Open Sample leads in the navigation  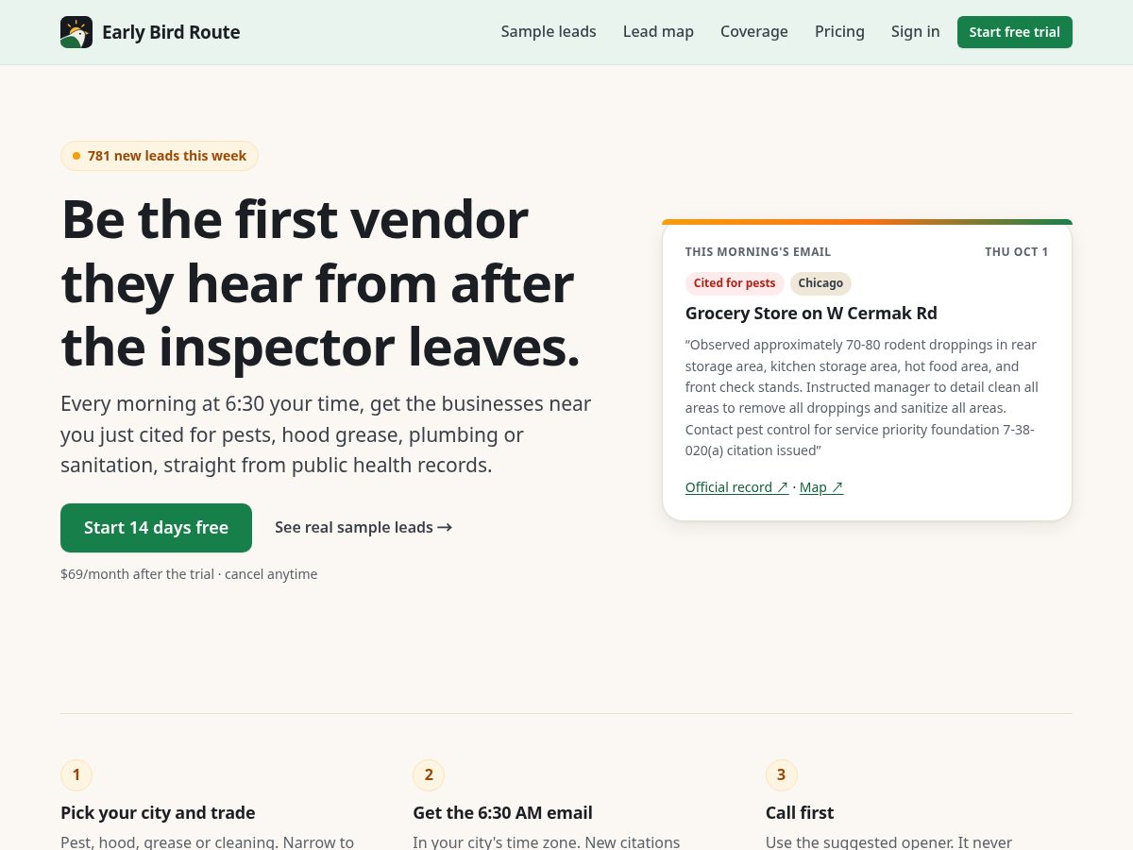tap(549, 31)
